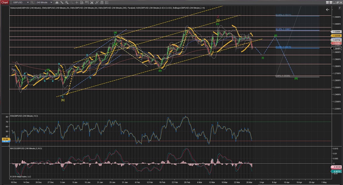343x185 pixels.
Task: Click the 1.2200'0 price axis label
Action: (x=337, y=109)
